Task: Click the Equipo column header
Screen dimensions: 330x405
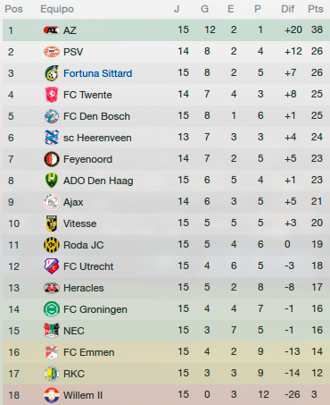Action: 57,9
